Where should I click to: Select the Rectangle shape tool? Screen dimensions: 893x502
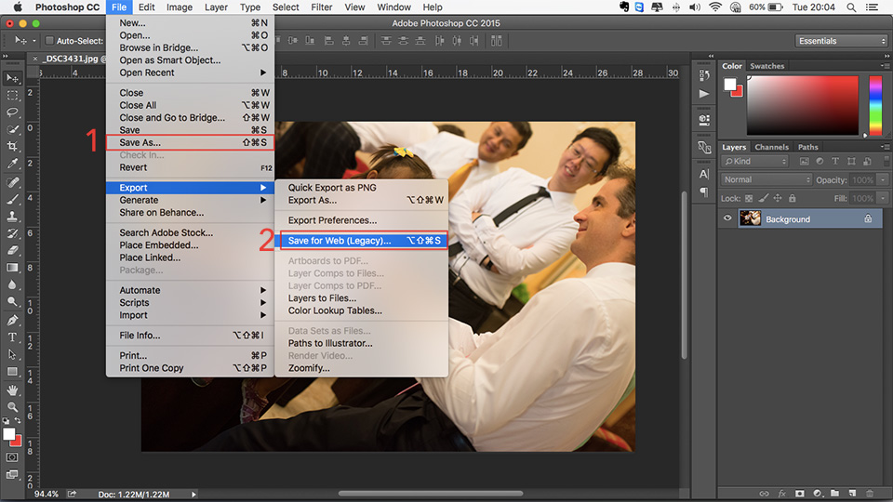[x=12, y=372]
